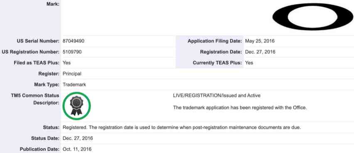Click the Registration Date value Dec. 27, 2016
354x153 pixels.
pos(260,52)
